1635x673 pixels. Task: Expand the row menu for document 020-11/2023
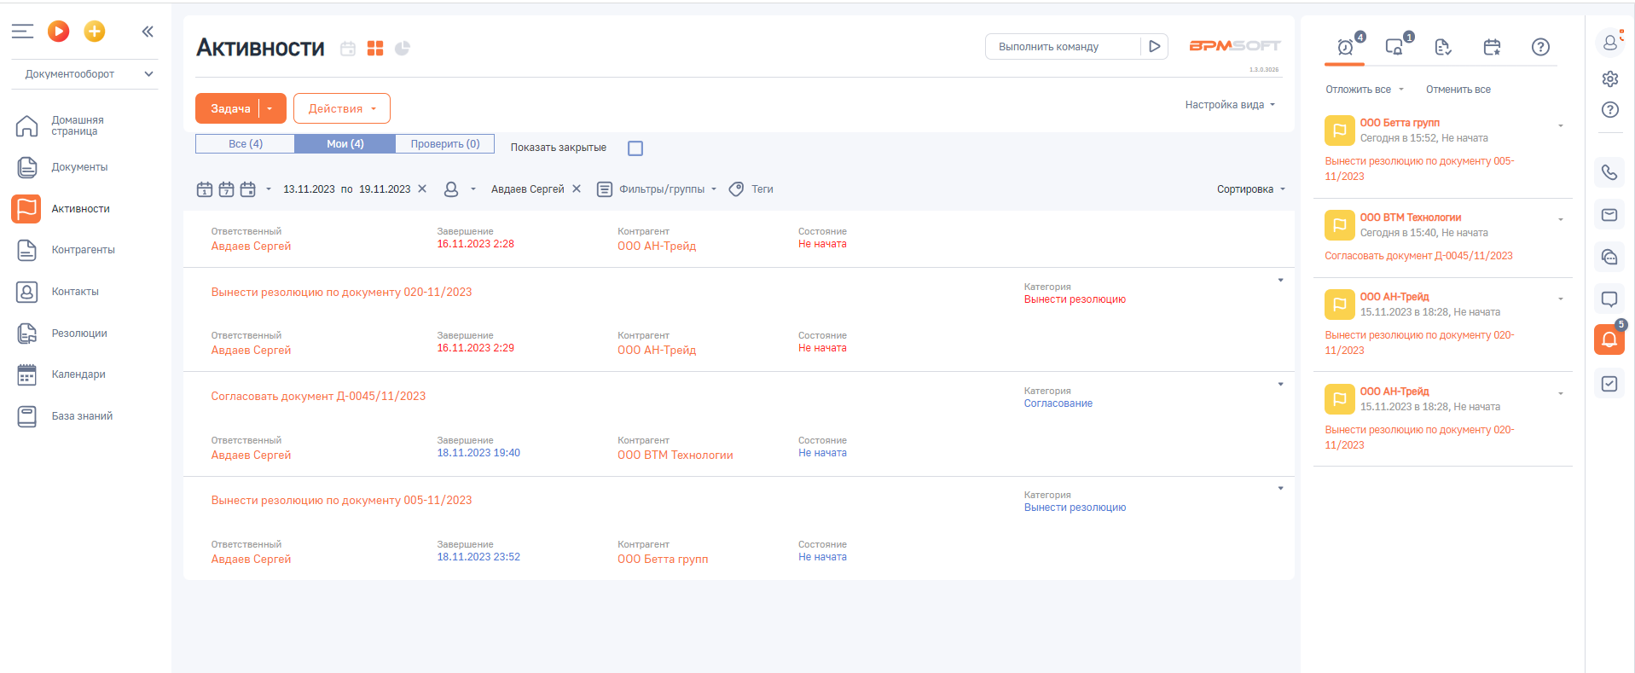pos(1280,281)
